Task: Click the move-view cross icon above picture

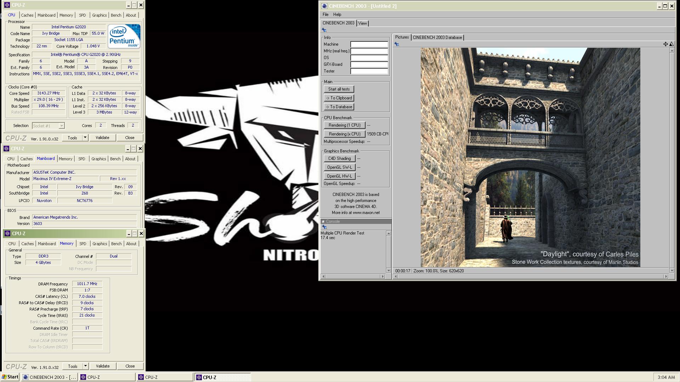Action: 665,44
